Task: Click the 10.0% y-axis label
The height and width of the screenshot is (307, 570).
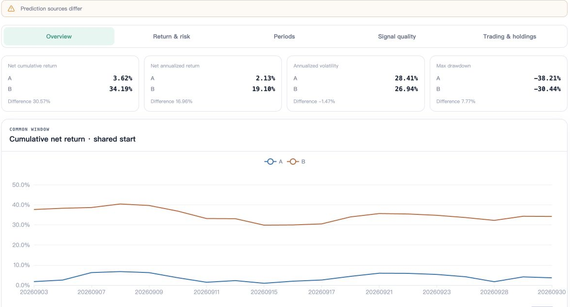Action: (21, 265)
